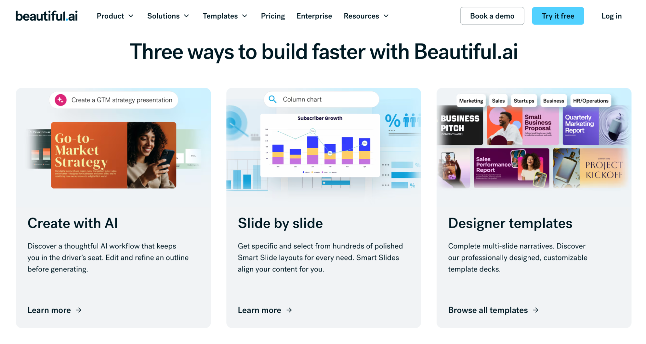Click the Create a GTM strategy presentation prompt
646x344 pixels.
(x=113, y=100)
